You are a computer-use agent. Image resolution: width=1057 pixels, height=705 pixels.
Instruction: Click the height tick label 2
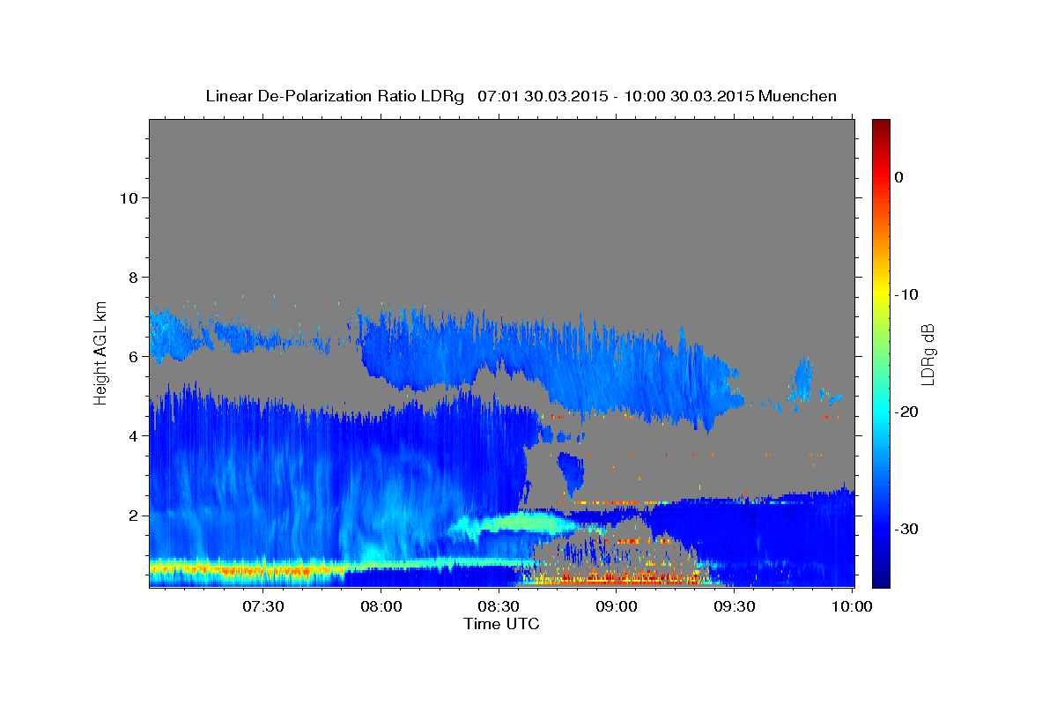pos(131,515)
